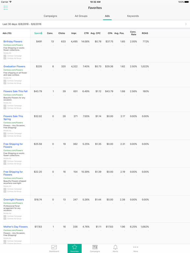Screen dimensions: 190x253
Task: Sort by the Avg. CPC column header
Action: click(95, 33)
